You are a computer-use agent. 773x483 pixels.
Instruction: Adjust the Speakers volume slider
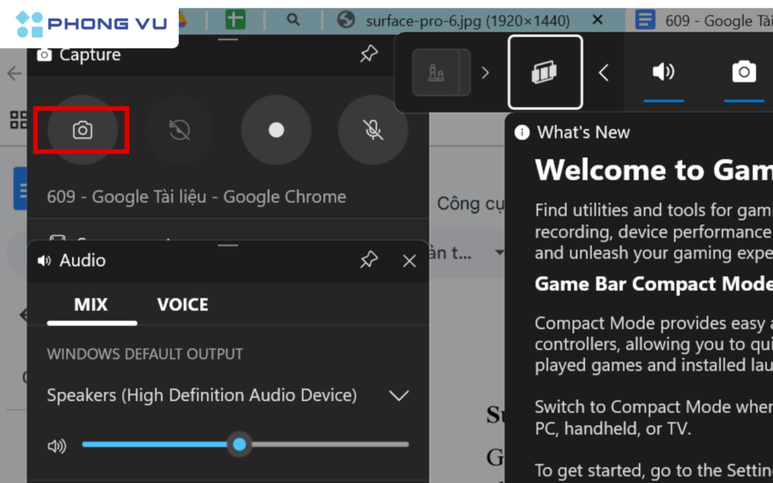click(240, 445)
